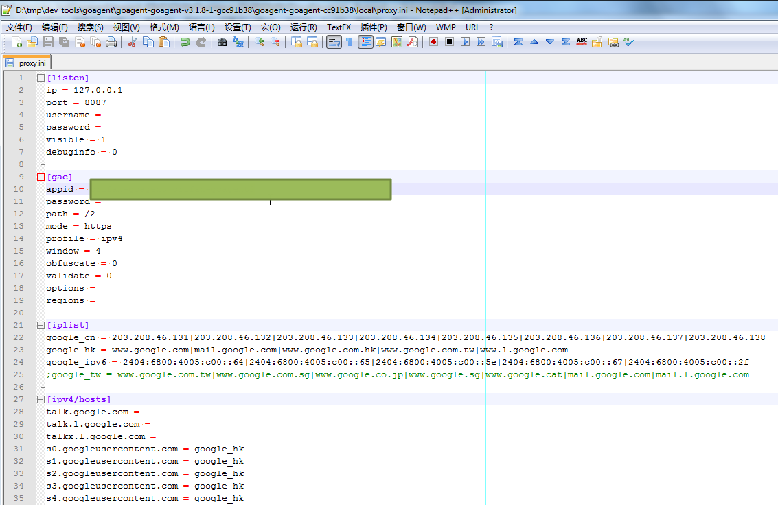The height and width of the screenshot is (505, 778).
Task: Click the port value 8087
Action: (x=95, y=102)
